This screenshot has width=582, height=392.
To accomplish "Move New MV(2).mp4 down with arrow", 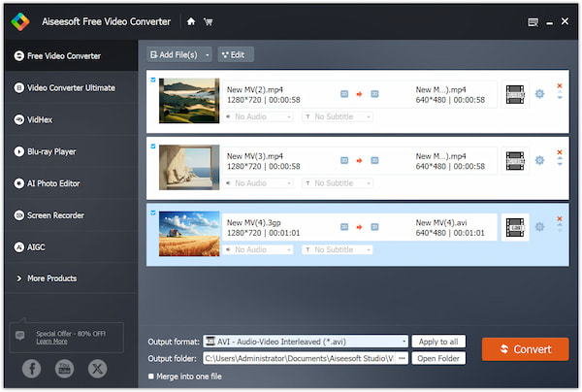I will point(560,97).
